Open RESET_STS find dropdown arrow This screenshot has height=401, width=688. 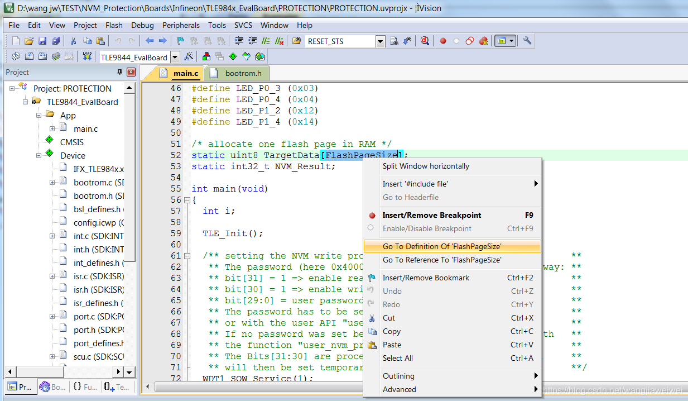tap(381, 41)
